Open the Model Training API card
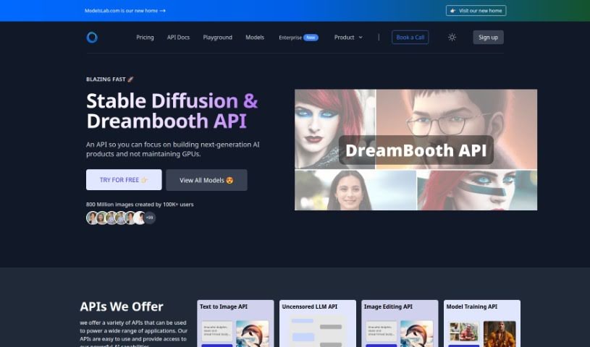The height and width of the screenshot is (347, 590). click(x=482, y=323)
